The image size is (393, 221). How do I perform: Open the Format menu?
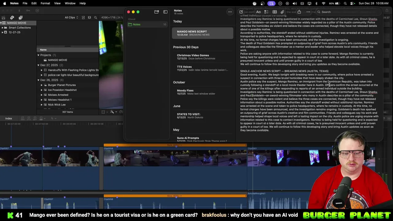[45, 3]
